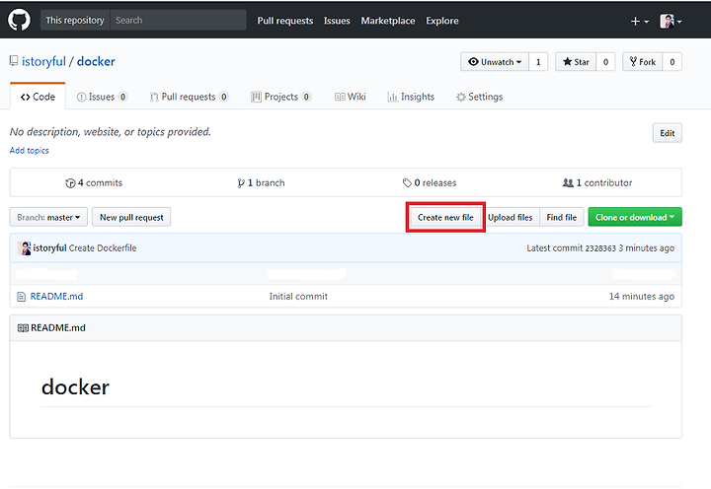The height and width of the screenshot is (489, 711).
Task: Open Explore in top navigation
Action: [x=442, y=21]
